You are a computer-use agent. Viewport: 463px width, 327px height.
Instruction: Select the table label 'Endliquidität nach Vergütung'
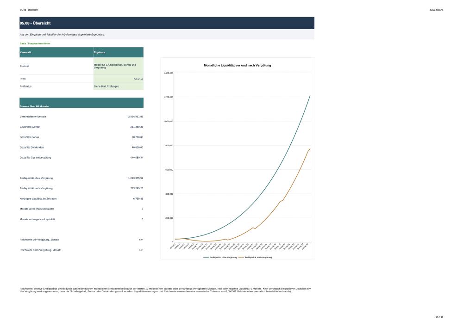coord(36,188)
